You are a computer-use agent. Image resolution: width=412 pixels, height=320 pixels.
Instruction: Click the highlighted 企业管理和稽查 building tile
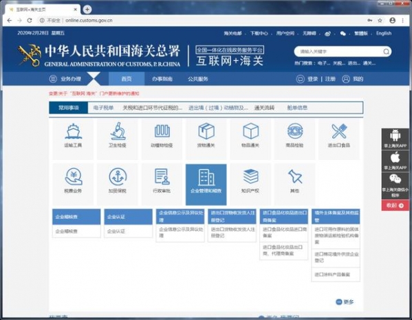click(x=206, y=185)
